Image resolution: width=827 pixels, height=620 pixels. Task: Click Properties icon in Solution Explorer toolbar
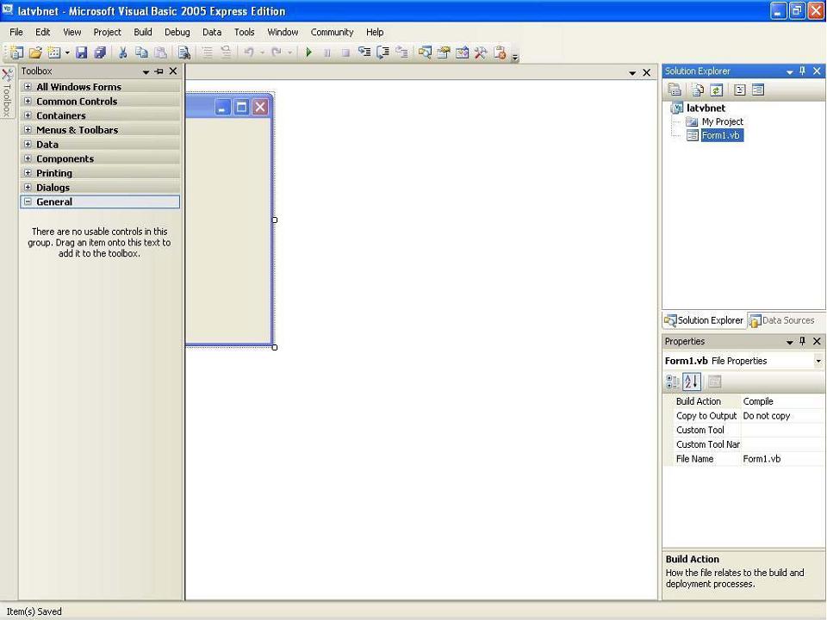pyautogui.click(x=674, y=90)
